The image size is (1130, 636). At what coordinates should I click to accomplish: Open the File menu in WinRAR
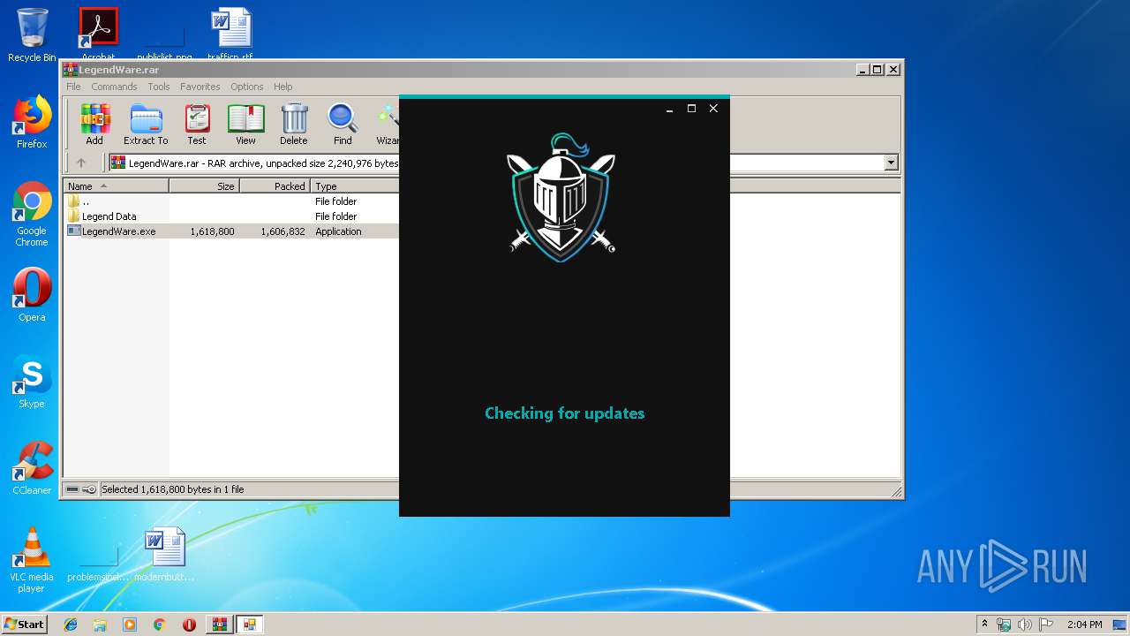73,87
